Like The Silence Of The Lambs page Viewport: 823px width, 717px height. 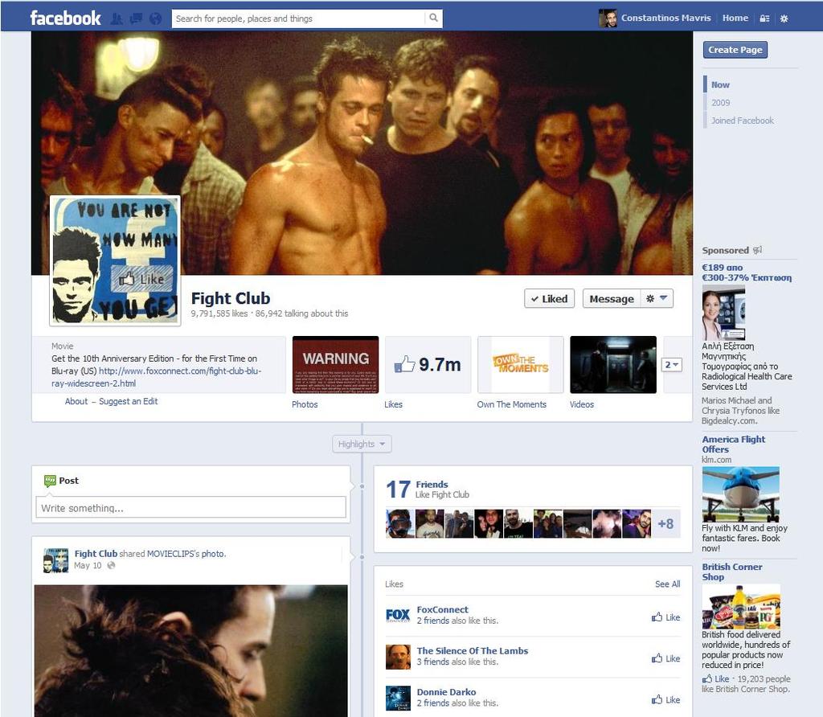(x=665, y=658)
